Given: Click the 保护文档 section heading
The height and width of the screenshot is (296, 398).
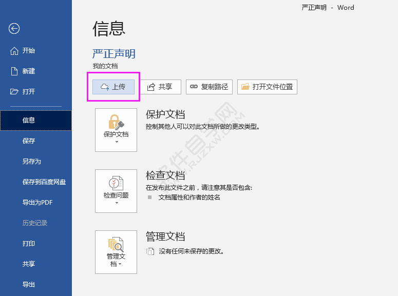Looking at the screenshot, I should click(165, 114).
